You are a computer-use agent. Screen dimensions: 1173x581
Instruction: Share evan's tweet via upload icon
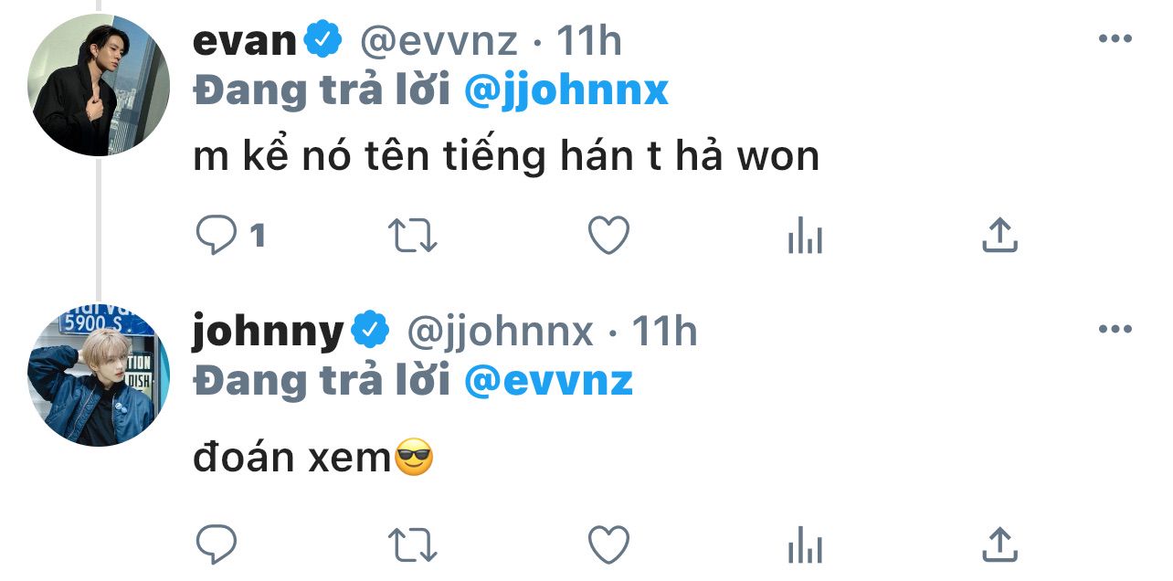[999, 236]
